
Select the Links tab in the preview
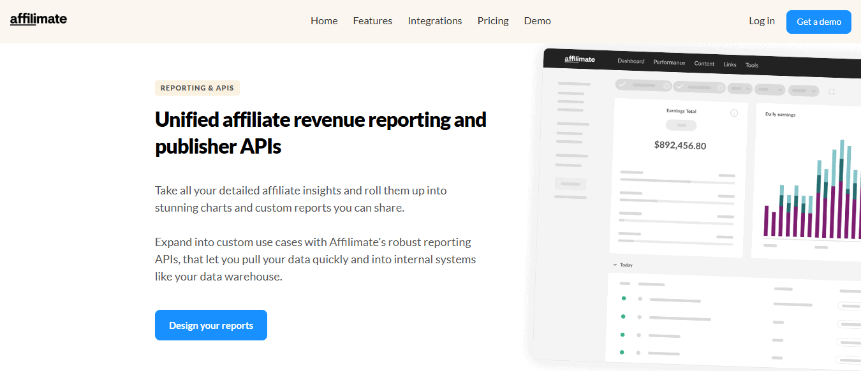tap(730, 64)
